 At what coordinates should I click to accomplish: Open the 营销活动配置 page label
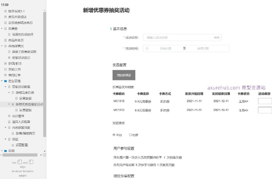click(x=21, y=87)
